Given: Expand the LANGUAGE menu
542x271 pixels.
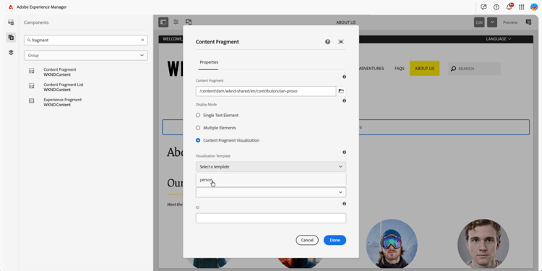Looking at the screenshot, I should pos(499,39).
